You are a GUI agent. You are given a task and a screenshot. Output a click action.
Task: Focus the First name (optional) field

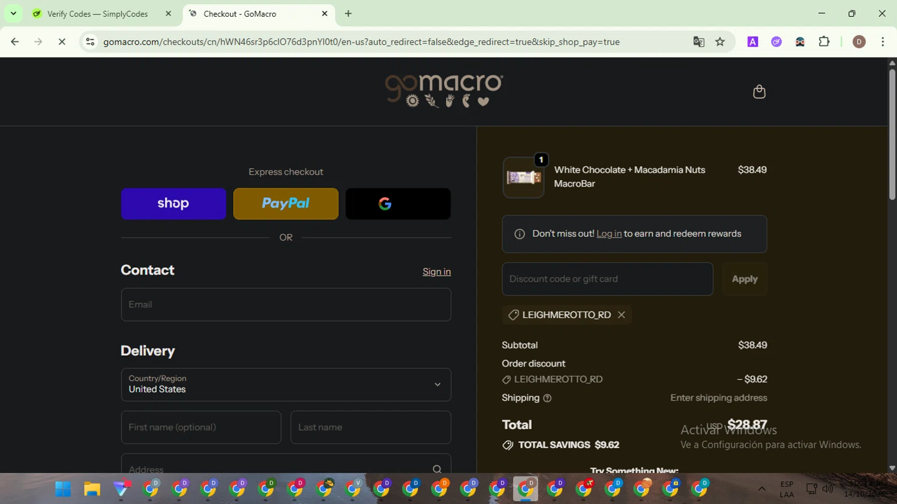(201, 427)
